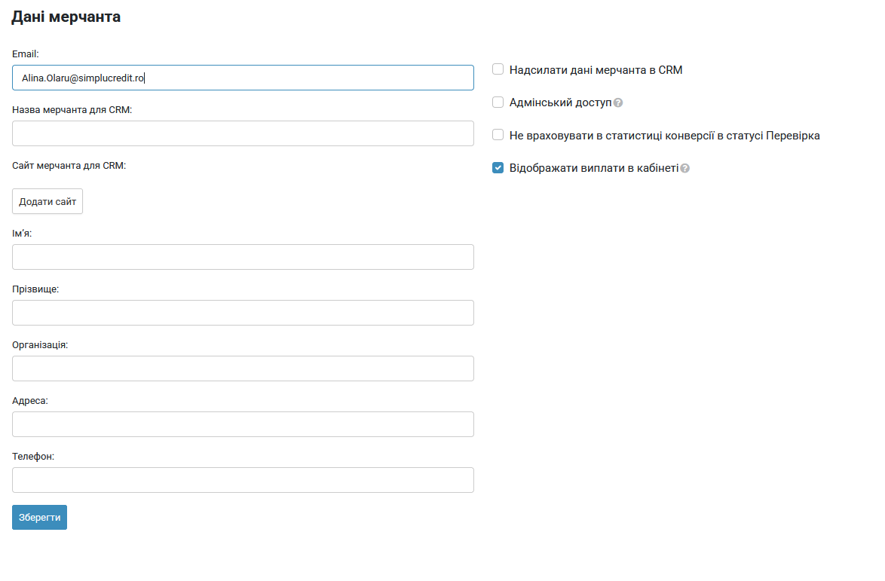885x581 pixels.
Task: Click the Телефон label text
Action: coord(33,456)
